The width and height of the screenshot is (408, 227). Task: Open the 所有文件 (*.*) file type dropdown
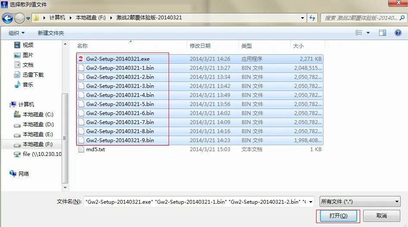click(360, 202)
